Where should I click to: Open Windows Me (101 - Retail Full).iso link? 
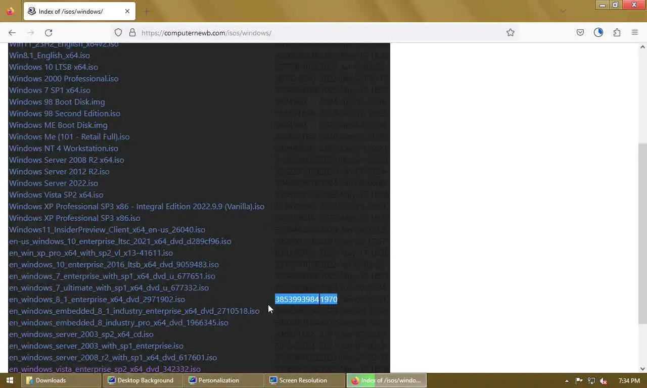[x=69, y=136]
